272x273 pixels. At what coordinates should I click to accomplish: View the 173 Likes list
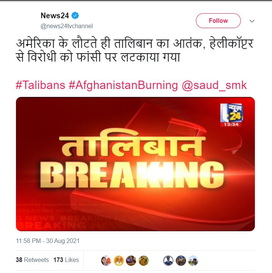[x=66, y=260]
